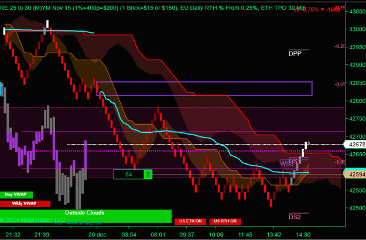Click the 42700 price axis label
This screenshot has height=240, width=366.
click(357, 136)
